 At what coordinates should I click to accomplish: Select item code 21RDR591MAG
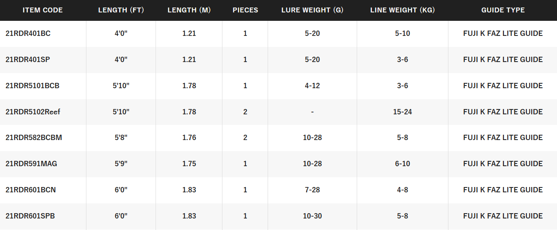pos(31,164)
